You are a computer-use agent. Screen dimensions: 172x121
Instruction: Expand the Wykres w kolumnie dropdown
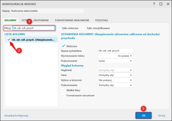pyautogui.click(x=115, y=80)
